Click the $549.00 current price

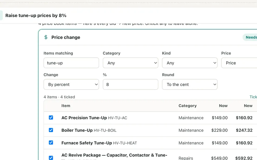coord(219,158)
